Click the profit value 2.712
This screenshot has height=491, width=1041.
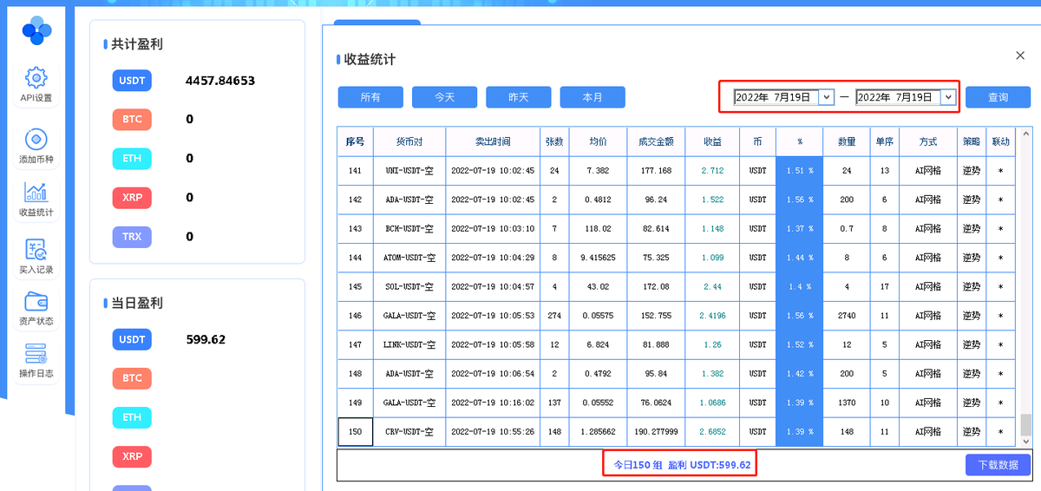712,171
